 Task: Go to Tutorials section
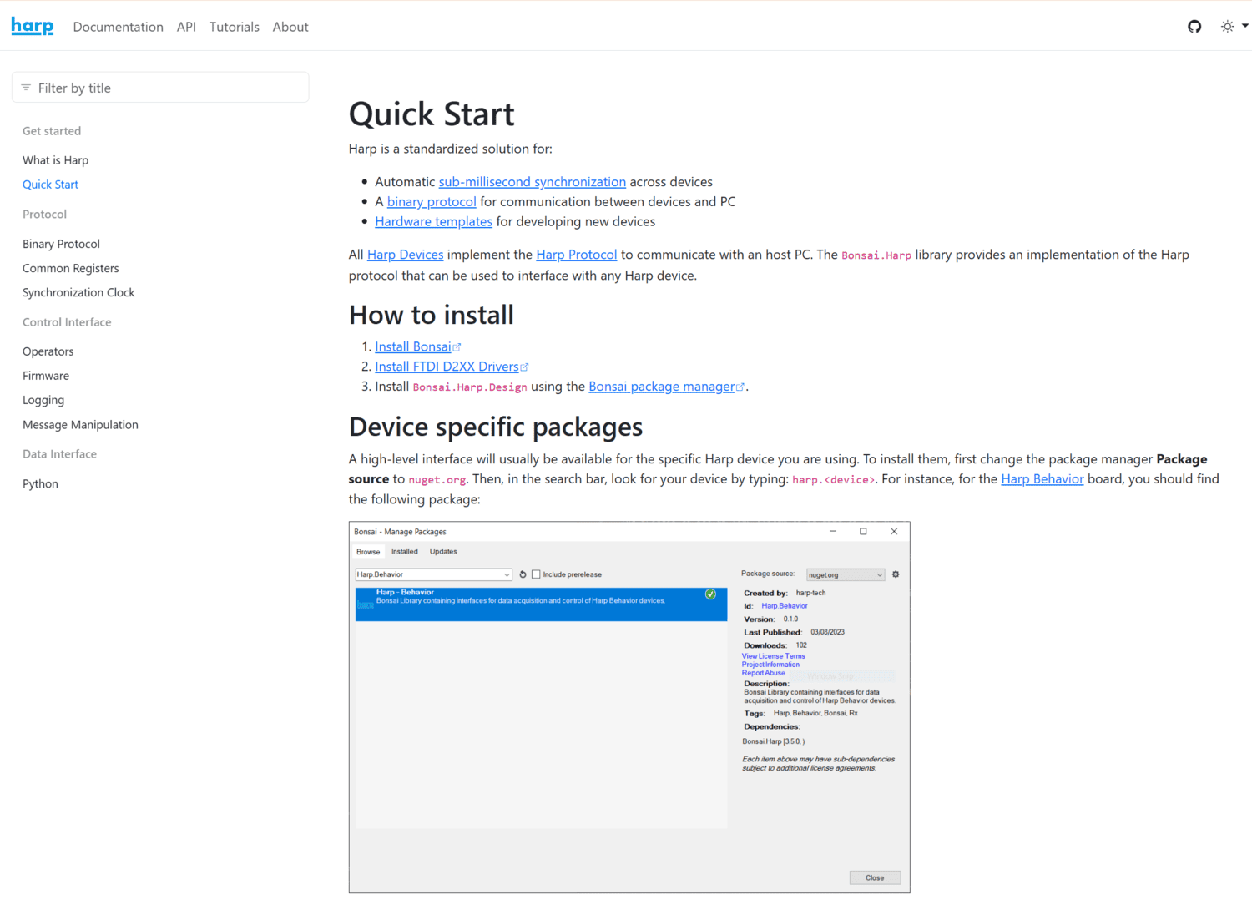click(234, 27)
